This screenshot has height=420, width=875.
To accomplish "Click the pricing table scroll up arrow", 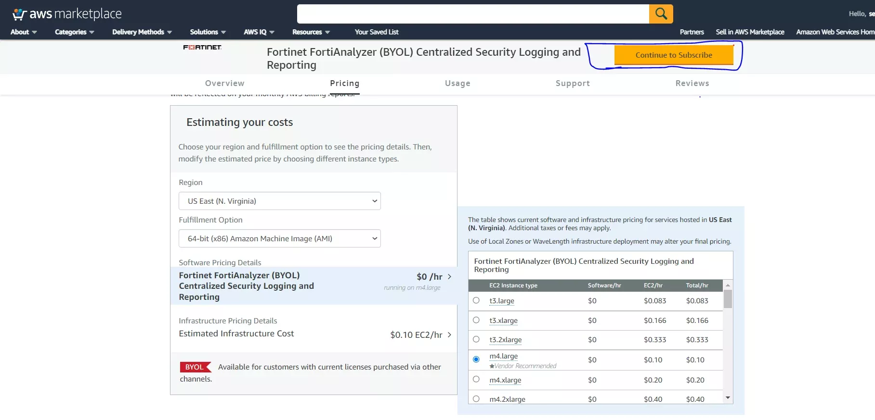I will (x=728, y=285).
